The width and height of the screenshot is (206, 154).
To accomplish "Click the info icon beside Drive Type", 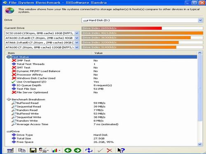I will (x=14, y=135).
